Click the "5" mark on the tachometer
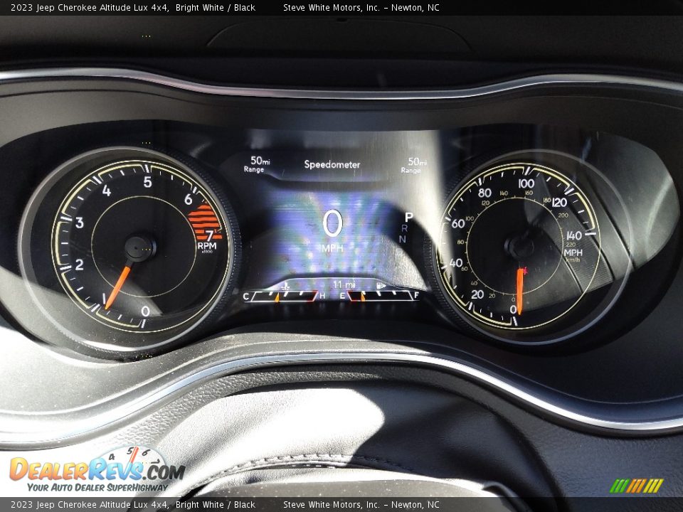 point(148,181)
